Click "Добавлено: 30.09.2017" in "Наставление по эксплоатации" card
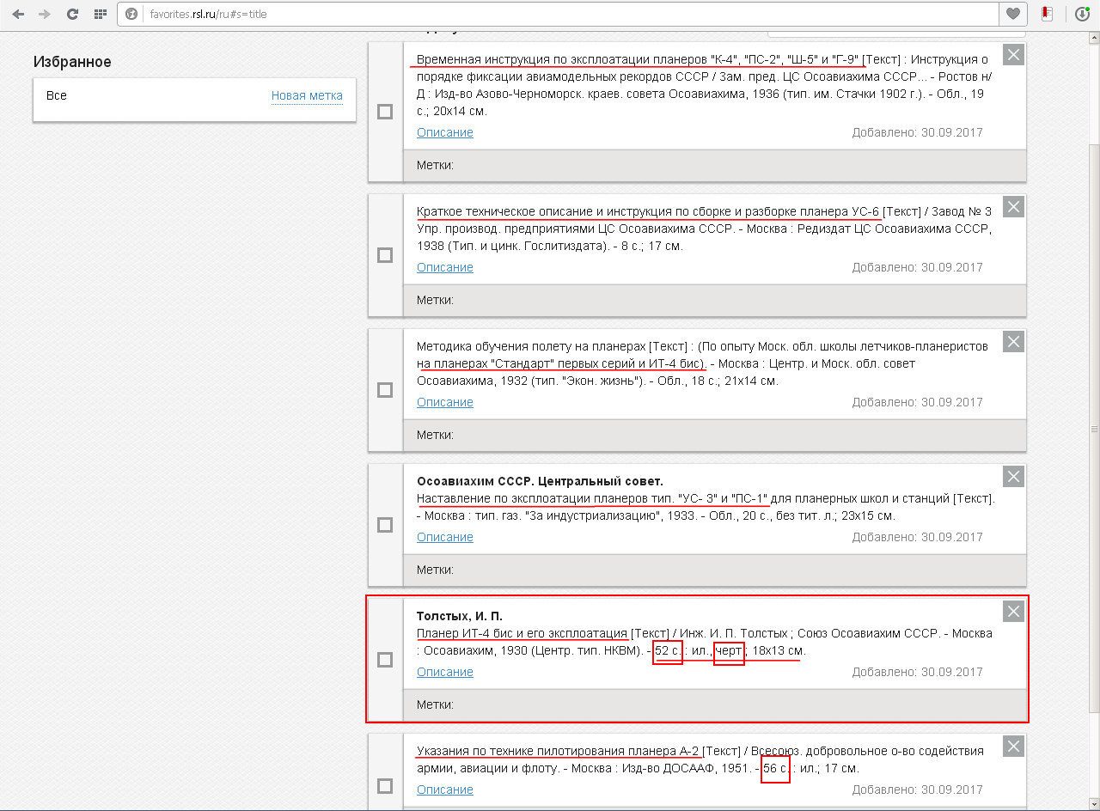Viewport: 1100px width, 811px height. tap(918, 537)
